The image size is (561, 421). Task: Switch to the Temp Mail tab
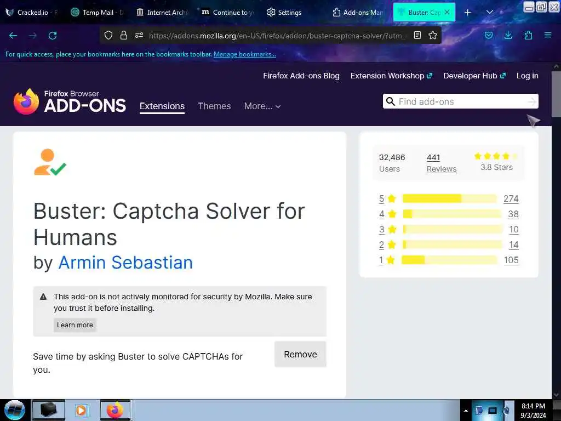tap(98, 12)
